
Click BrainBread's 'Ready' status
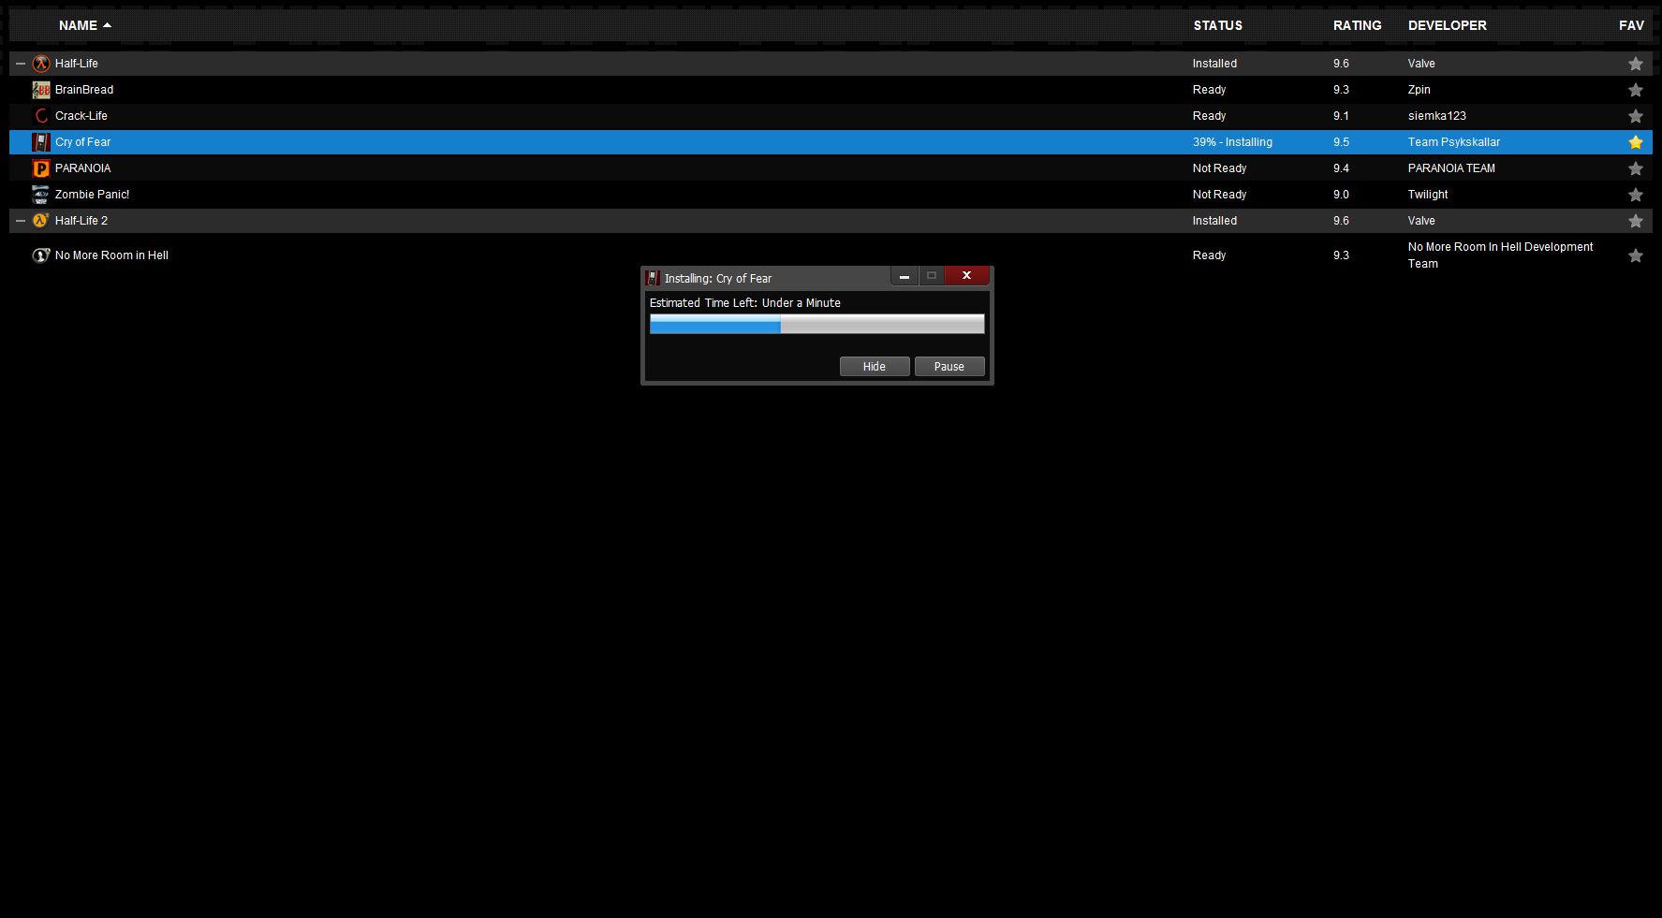pos(1210,90)
